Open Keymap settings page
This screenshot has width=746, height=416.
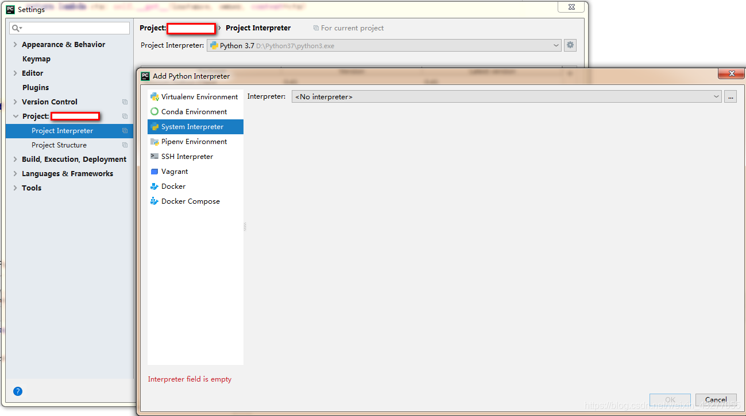tap(36, 59)
